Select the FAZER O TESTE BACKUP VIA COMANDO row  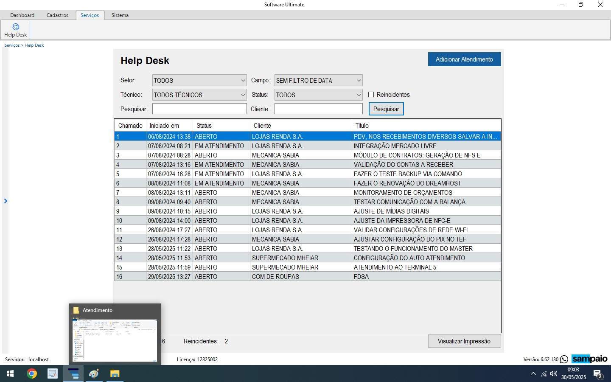click(x=308, y=174)
